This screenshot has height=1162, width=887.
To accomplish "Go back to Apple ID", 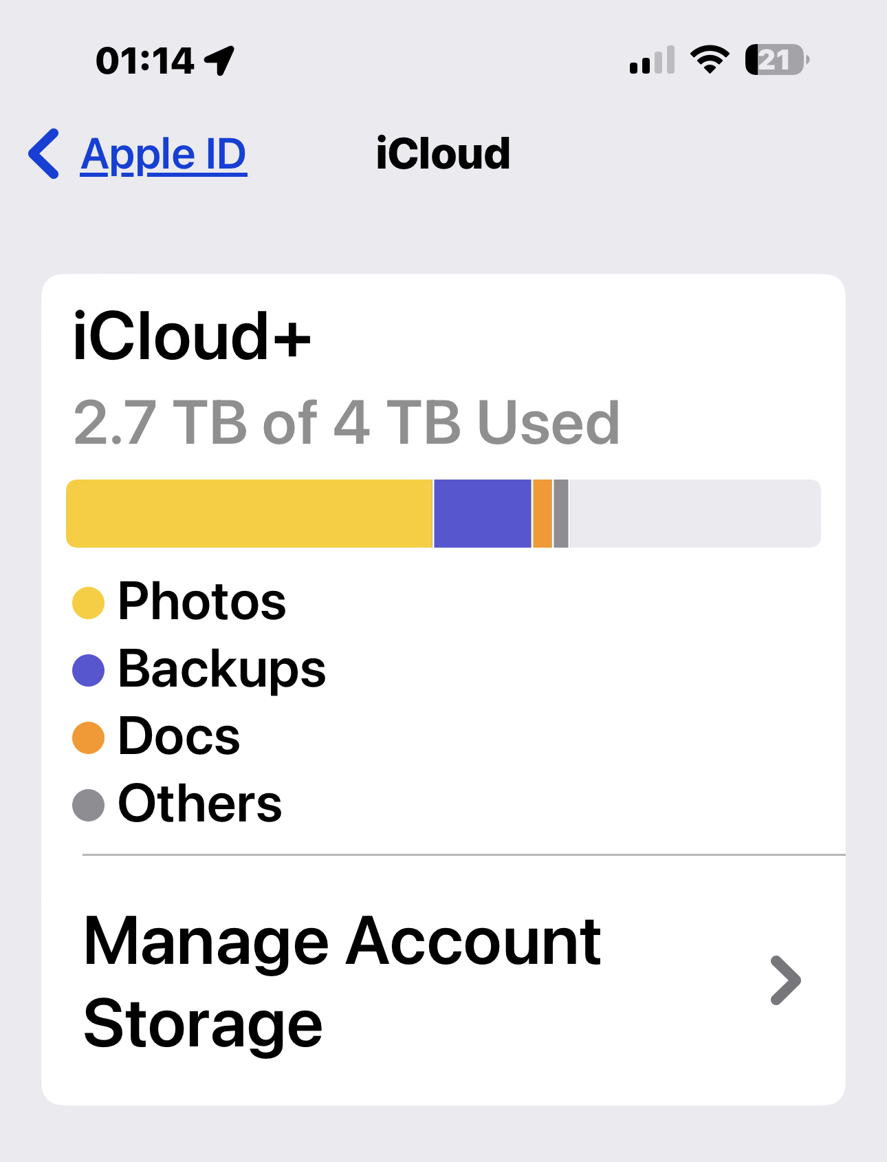I will [x=164, y=154].
